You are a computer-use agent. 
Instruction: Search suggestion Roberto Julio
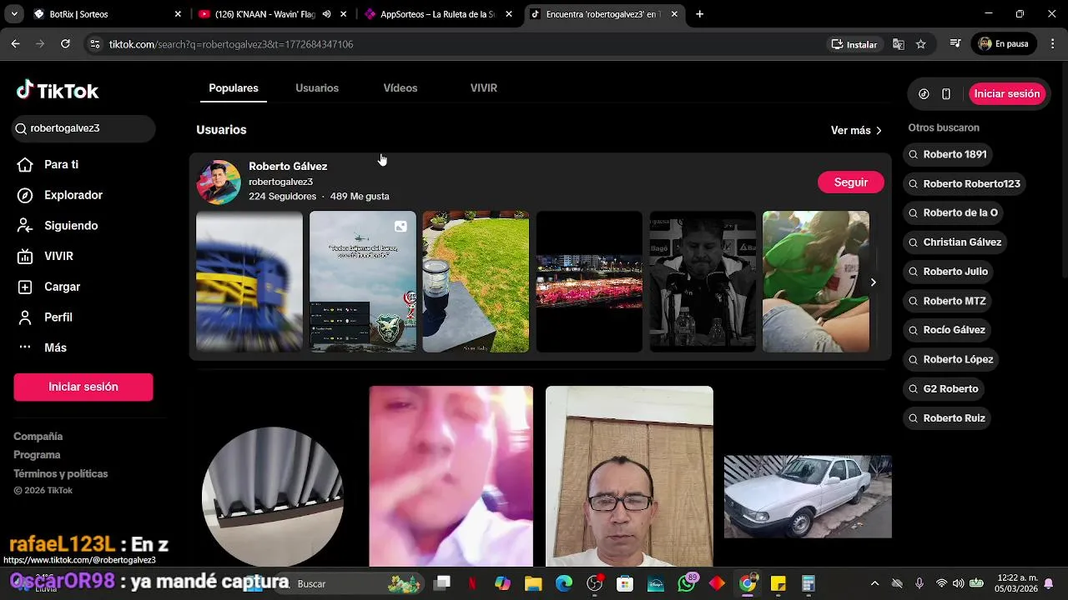click(x=948, y=272)
